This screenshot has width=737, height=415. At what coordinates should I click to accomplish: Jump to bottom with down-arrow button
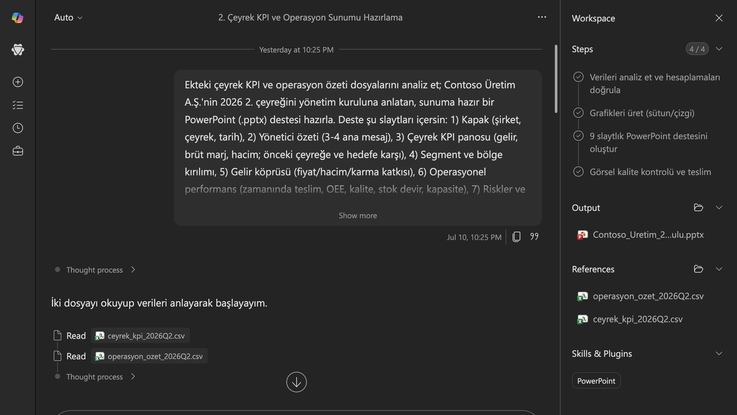[297, 382]
